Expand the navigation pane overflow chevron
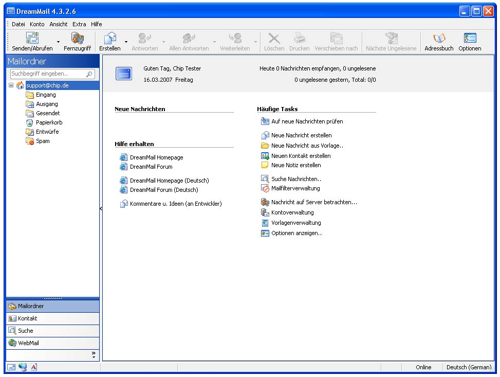The image size is (500, 377). (x=94, y=355)
